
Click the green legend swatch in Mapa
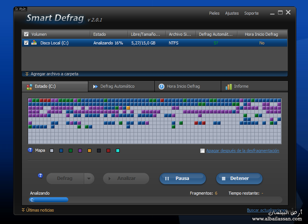coord(70,151)
